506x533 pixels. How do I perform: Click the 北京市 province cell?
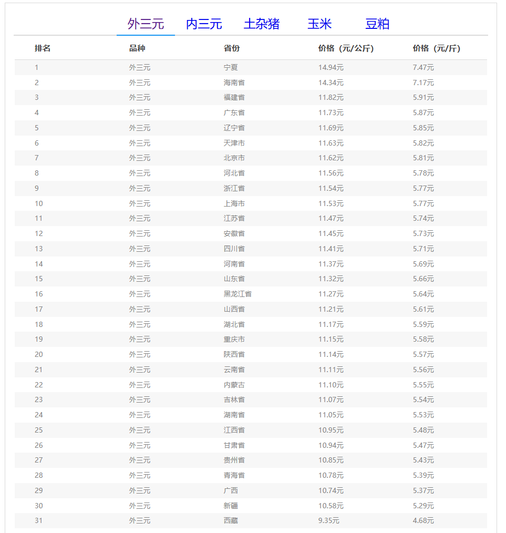tap(234, 158)
